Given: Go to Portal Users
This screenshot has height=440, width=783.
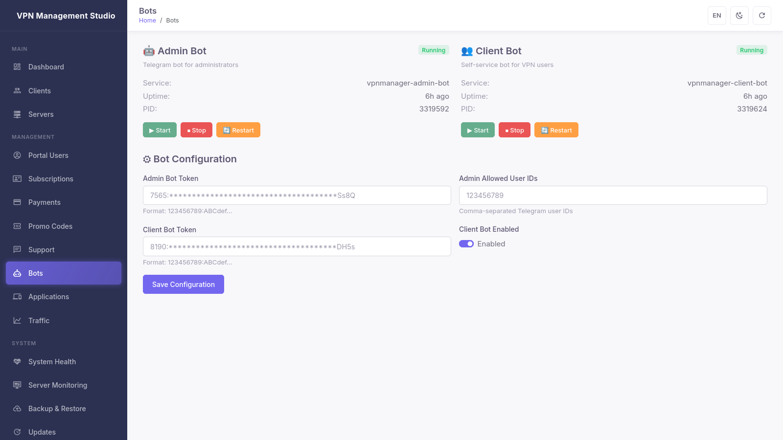Looking at the screenshot, I should tap(48, 155).
